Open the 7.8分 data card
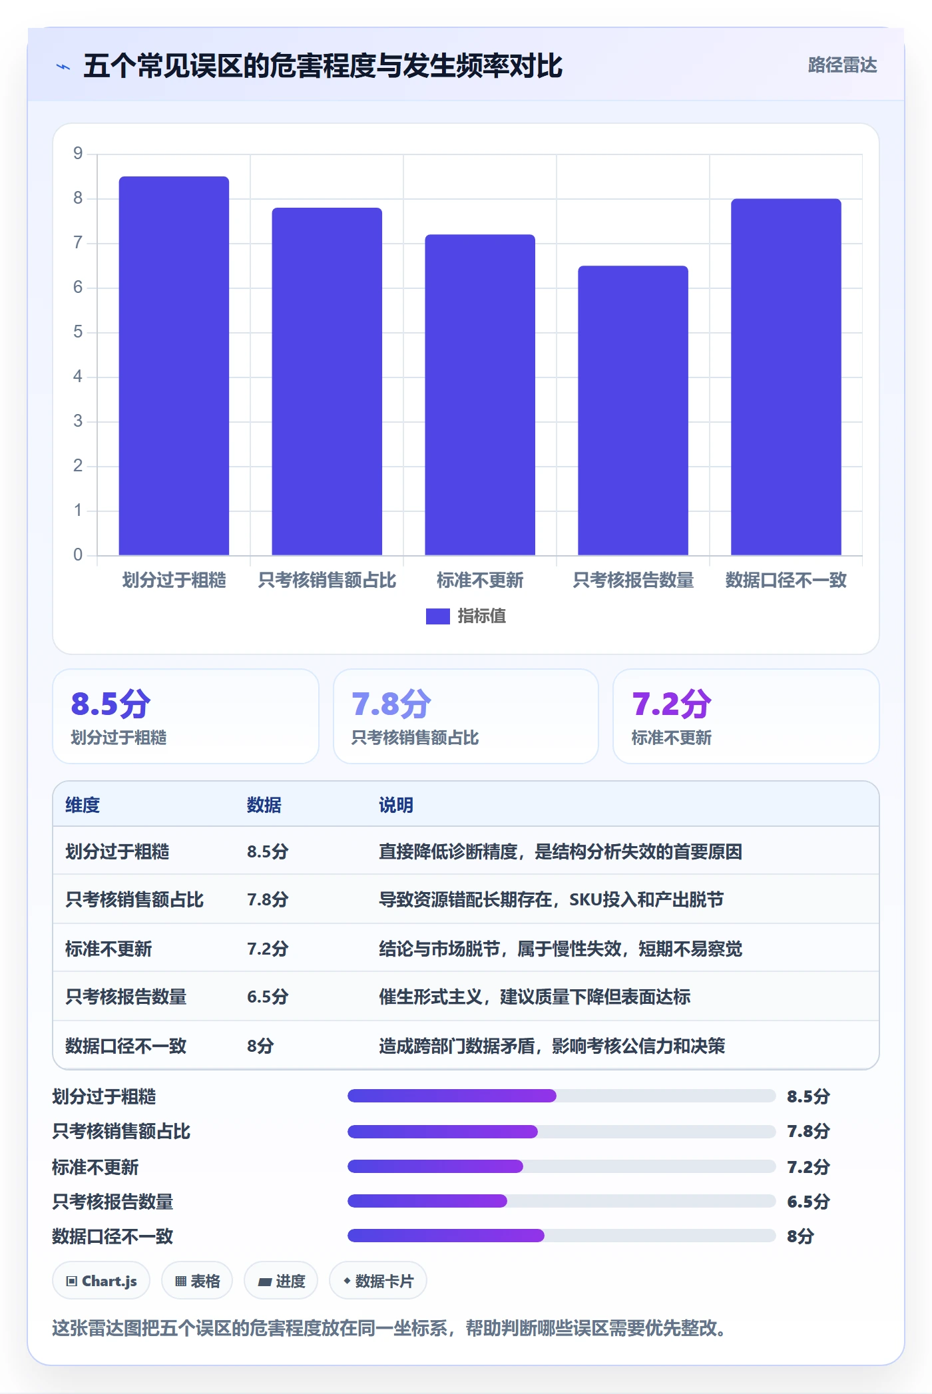 coord(466,716)
